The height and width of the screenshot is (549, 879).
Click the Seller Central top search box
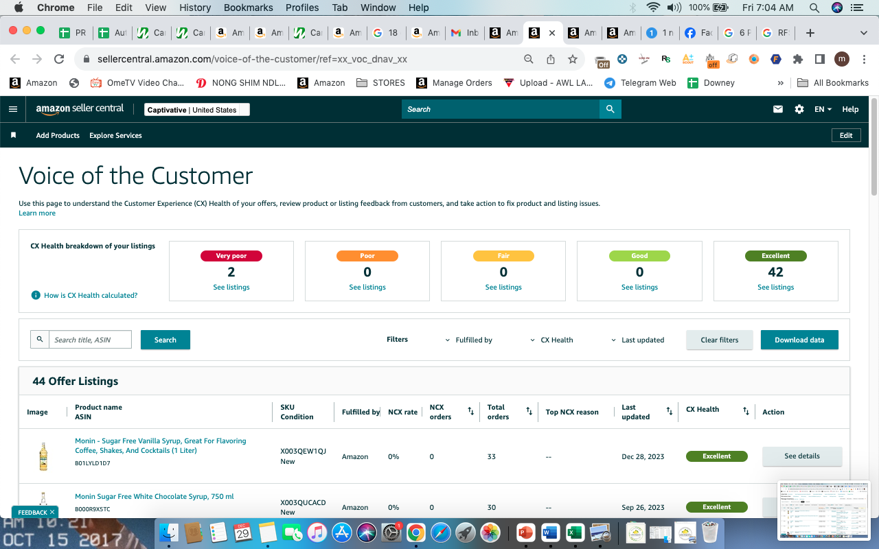[501, 109]
